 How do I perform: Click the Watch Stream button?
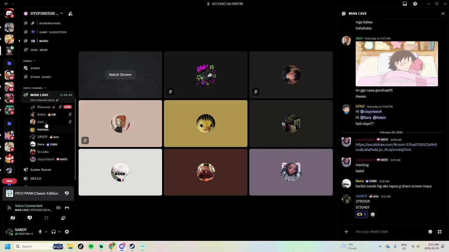pyautogui.click(x=120, y=75)
